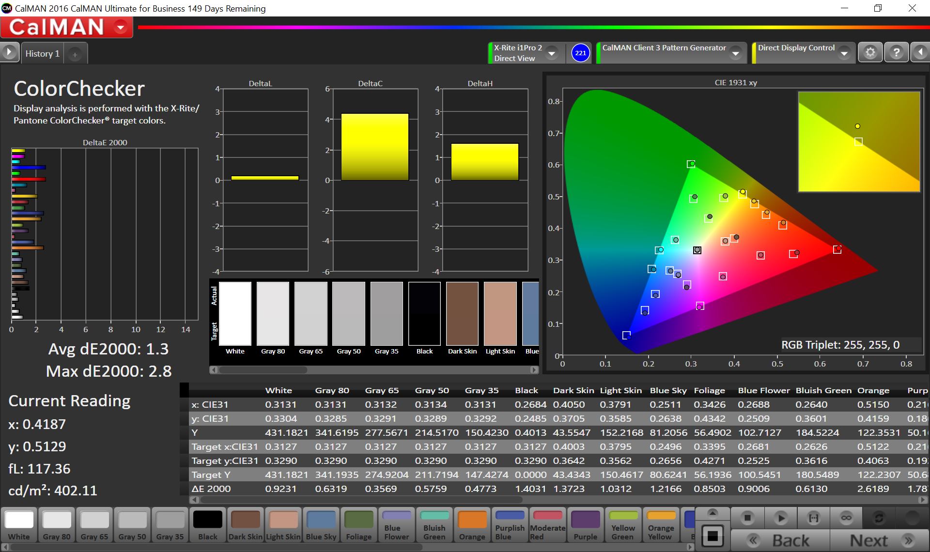Open the CalMAN main menu dropdown
Viewport: 930px width, 552px height.
tap(121, 28)
